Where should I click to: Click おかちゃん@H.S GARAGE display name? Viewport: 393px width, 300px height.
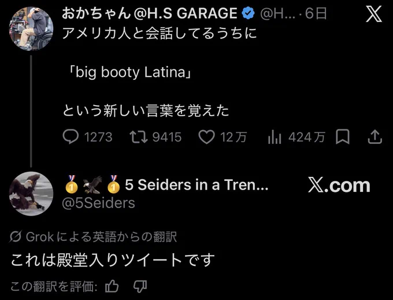[149, 13]
